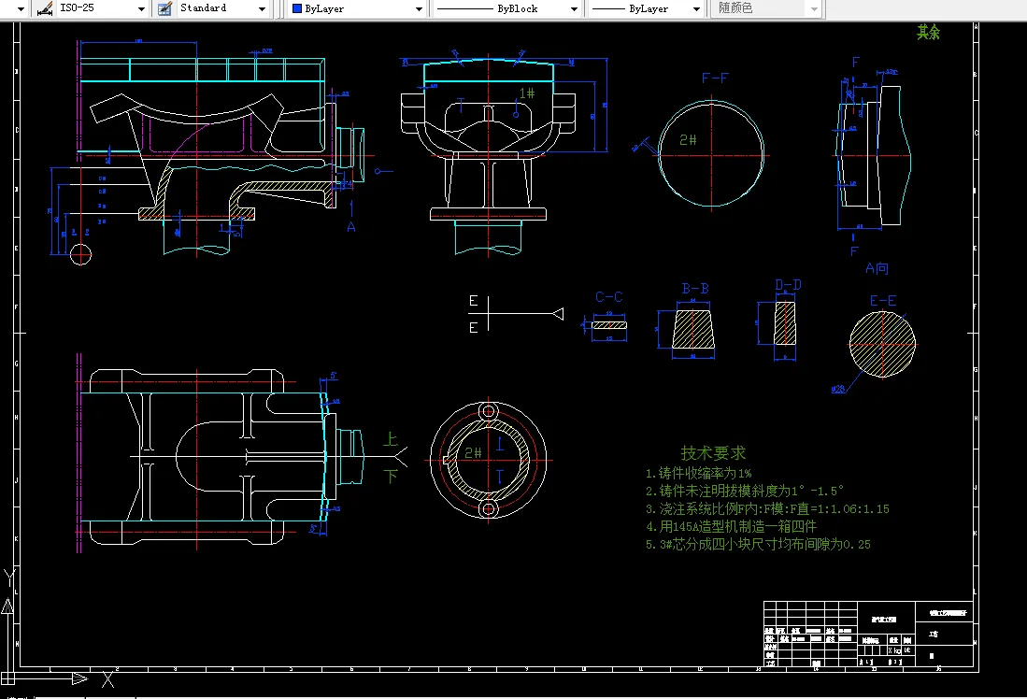This screenshot has height=699, width=1027.
Task: Select the note '1.铸件收缩率为1%'
Action: (x=698, y=473)
